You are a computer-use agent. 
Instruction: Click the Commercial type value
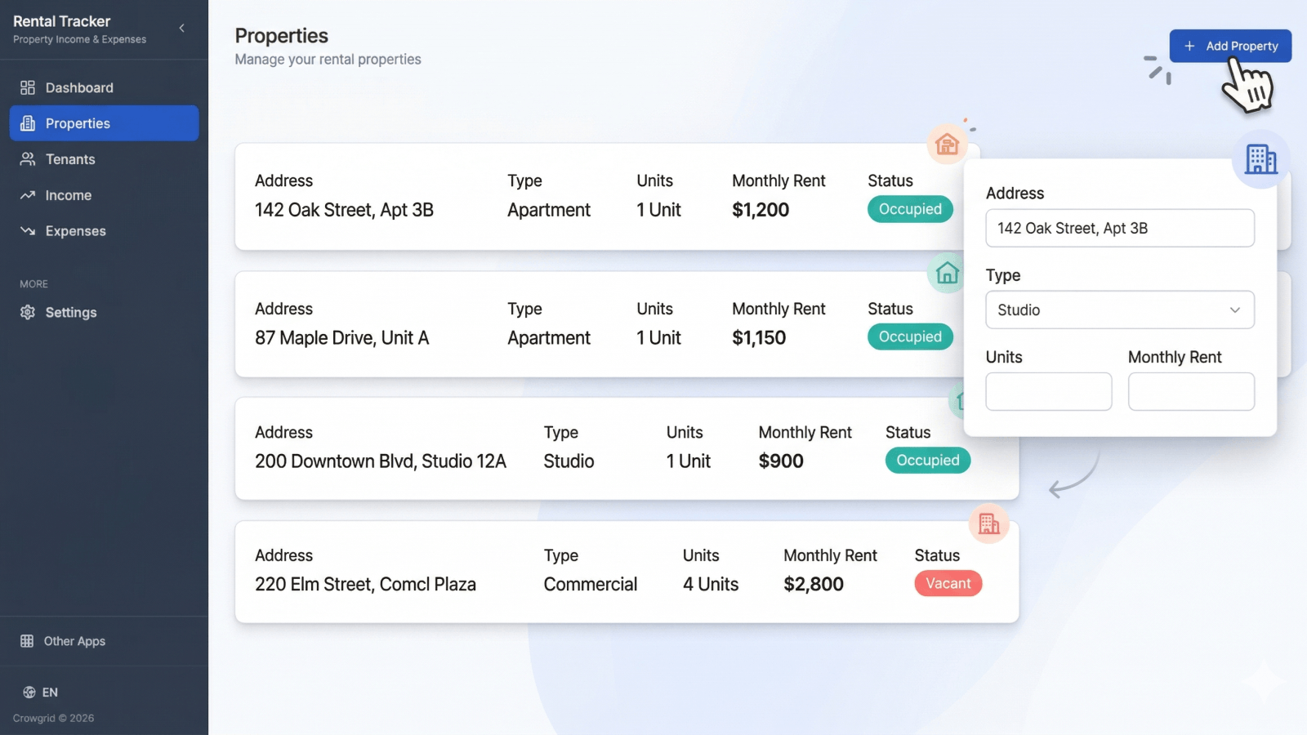click(591, 585)
